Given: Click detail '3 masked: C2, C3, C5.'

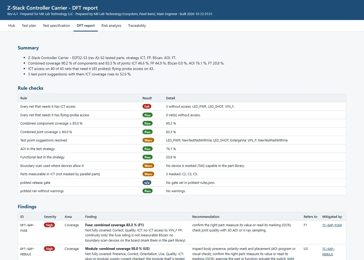Looking at the screenshot, I should tap(182, 174).
